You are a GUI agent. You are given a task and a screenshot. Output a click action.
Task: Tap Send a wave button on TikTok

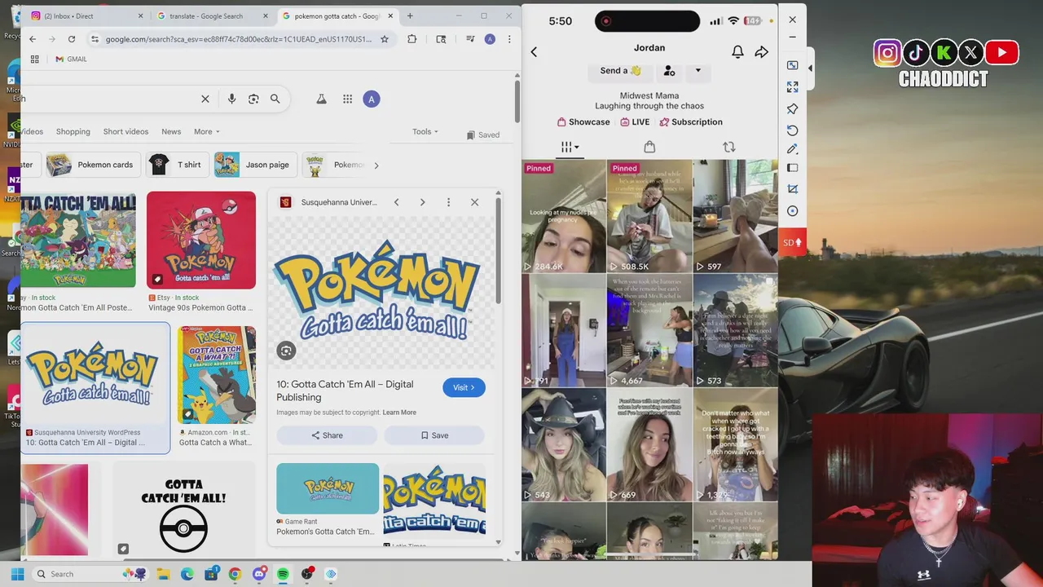(x=620, y=71)
